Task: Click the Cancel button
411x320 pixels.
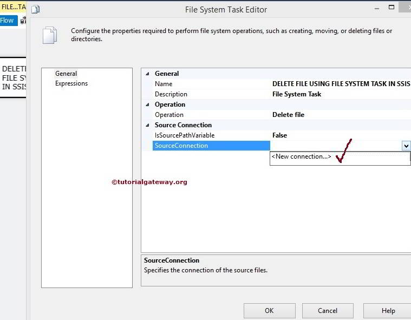Action: (x=328, y=311)
